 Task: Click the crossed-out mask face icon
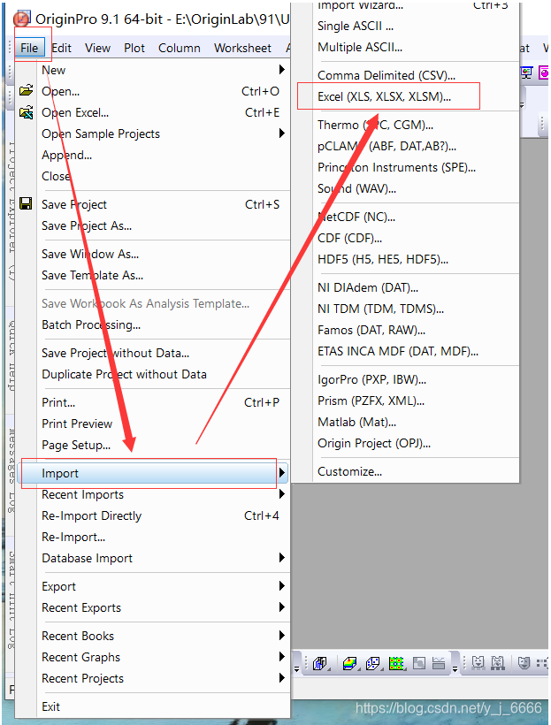(498, 663)
